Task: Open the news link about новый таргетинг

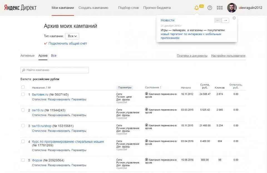Action: (x=191, y=36)
